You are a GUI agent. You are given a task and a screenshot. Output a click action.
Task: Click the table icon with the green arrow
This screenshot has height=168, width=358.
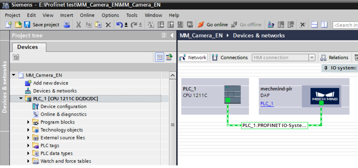point(169,57)
